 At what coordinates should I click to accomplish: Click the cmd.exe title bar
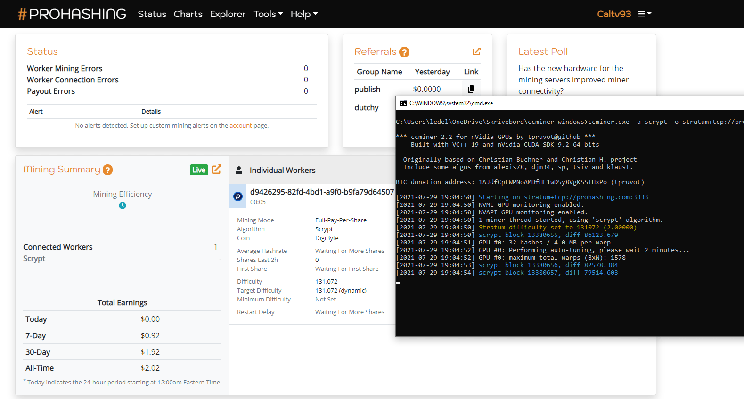570,103
